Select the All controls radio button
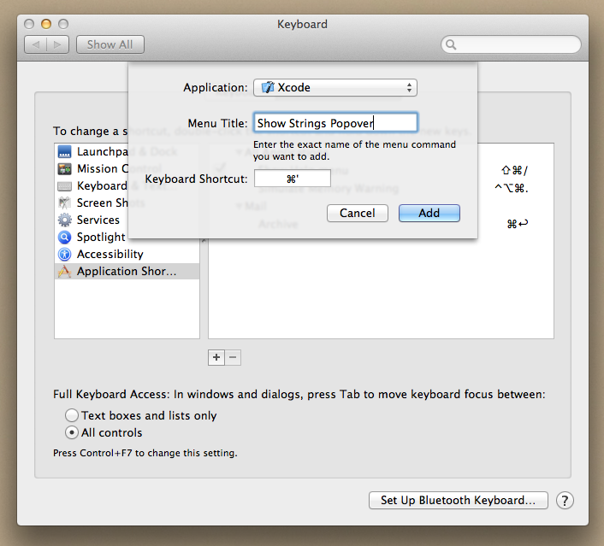604x546 pixels. pos(72,432)
